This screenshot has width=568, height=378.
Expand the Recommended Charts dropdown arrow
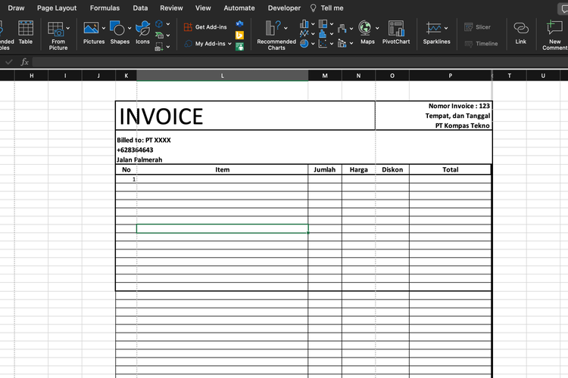(286, 28)
